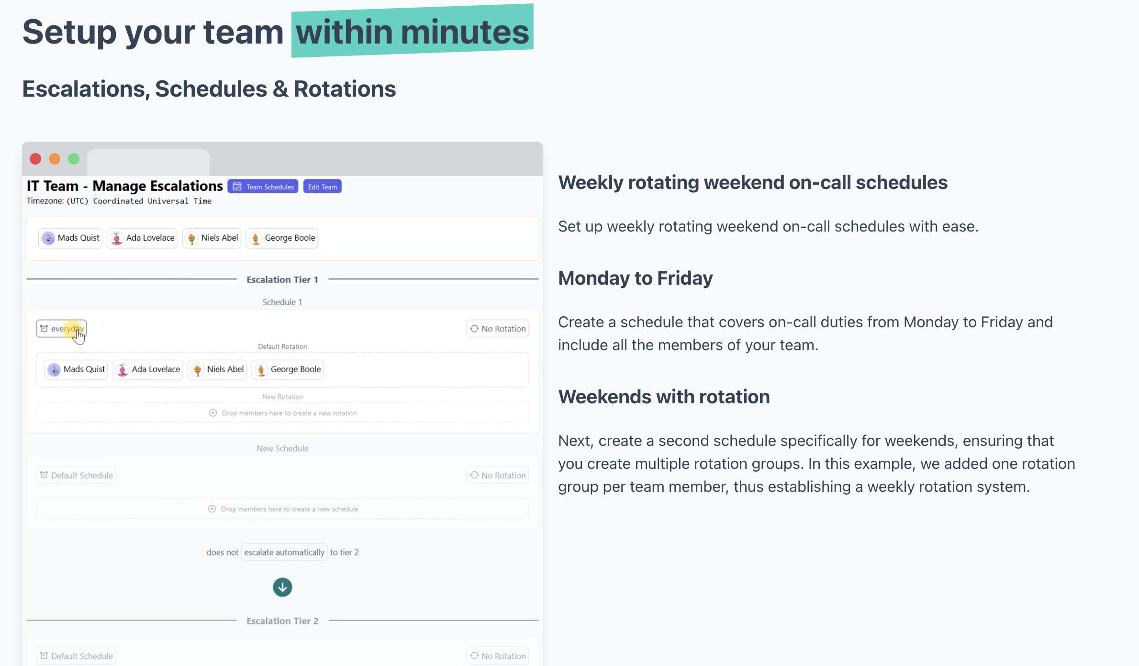
Task: Click Niels Abel avatar in team list
Action: pyautogui.click(x=191, y=238)
